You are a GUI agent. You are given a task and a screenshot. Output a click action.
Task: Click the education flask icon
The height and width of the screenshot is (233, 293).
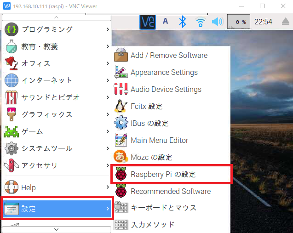[11, 46]
